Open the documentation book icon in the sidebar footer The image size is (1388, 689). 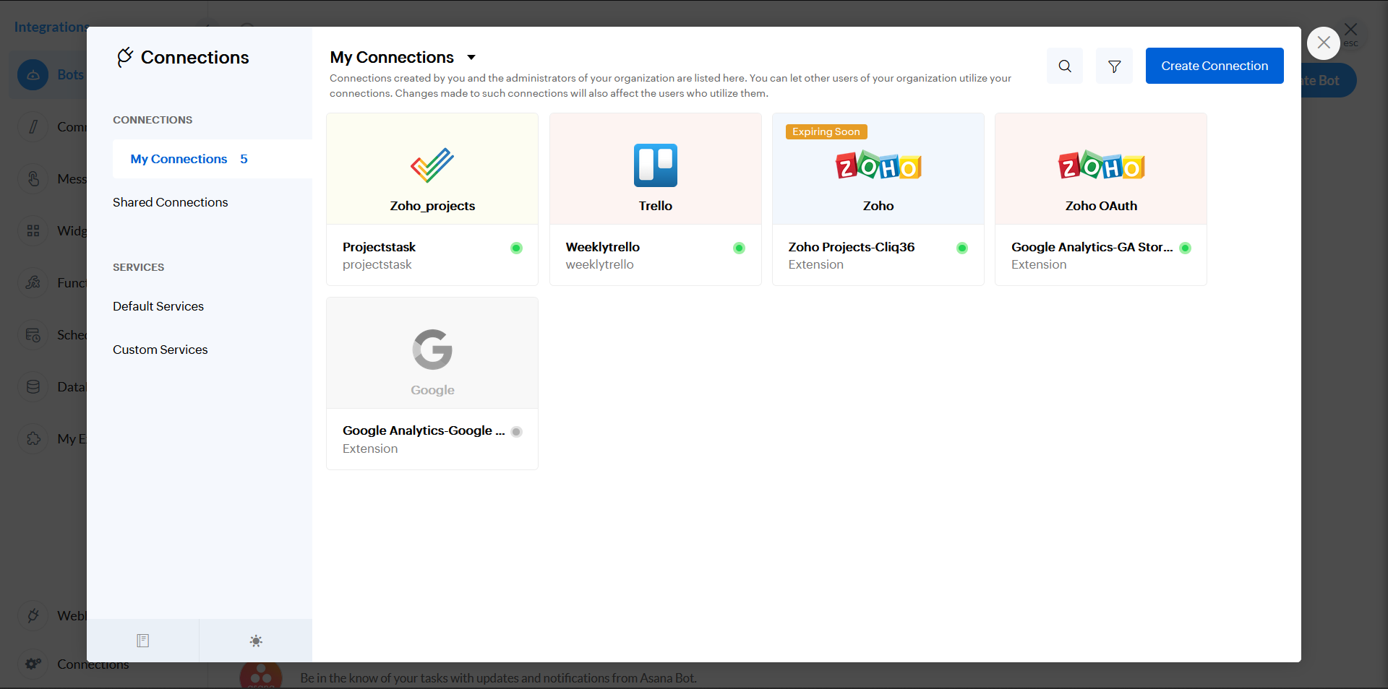[143, 641]
